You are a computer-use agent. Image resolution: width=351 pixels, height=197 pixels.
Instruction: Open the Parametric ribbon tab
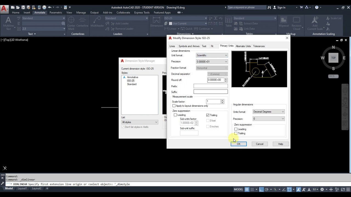click(56, 13)
